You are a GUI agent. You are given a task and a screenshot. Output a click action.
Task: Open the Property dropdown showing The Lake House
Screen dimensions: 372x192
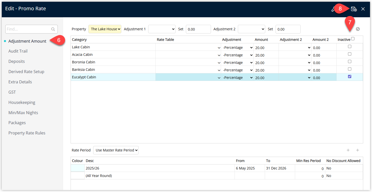105,29
